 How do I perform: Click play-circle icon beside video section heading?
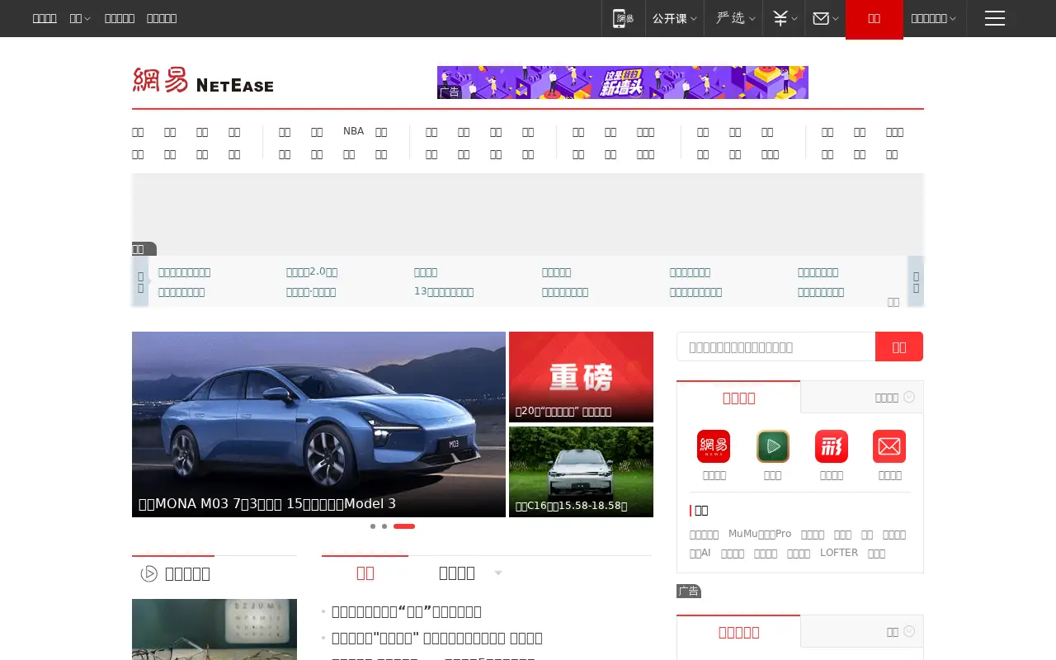(149, 573)
